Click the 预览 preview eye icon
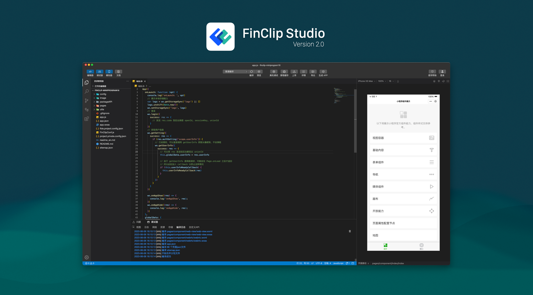This screenshot has height=295, width=533. point(259,72)
